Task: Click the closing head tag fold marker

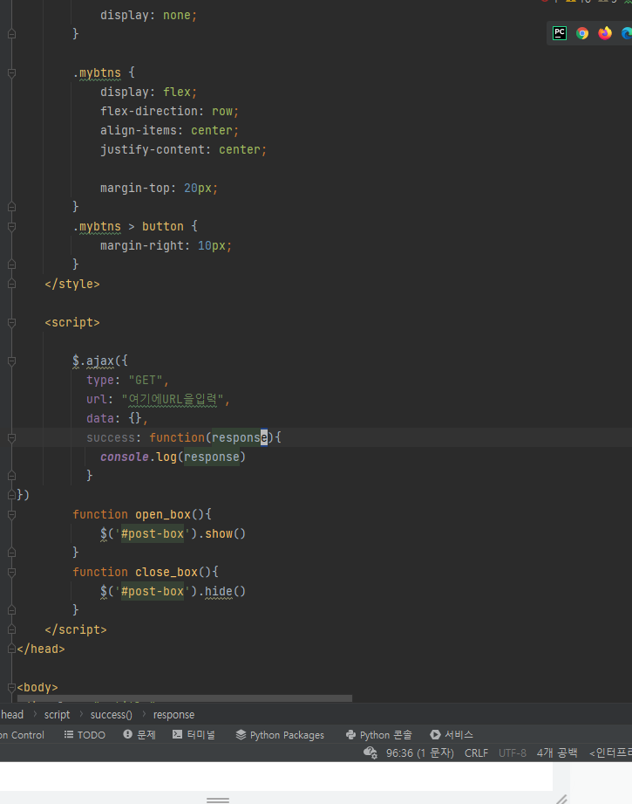Action: [x=12, y=649]
